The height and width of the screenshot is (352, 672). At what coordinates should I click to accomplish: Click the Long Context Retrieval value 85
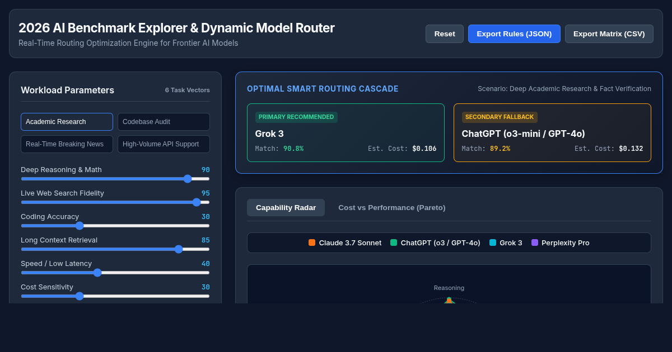point(206,240)
